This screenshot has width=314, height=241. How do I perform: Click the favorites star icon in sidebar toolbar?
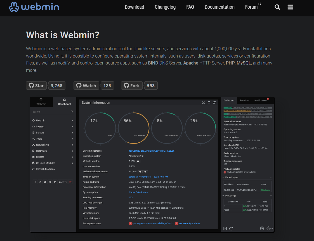[50, 182]
